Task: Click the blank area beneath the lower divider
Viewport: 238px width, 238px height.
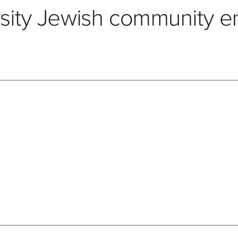Action: (x=119, y=232)
